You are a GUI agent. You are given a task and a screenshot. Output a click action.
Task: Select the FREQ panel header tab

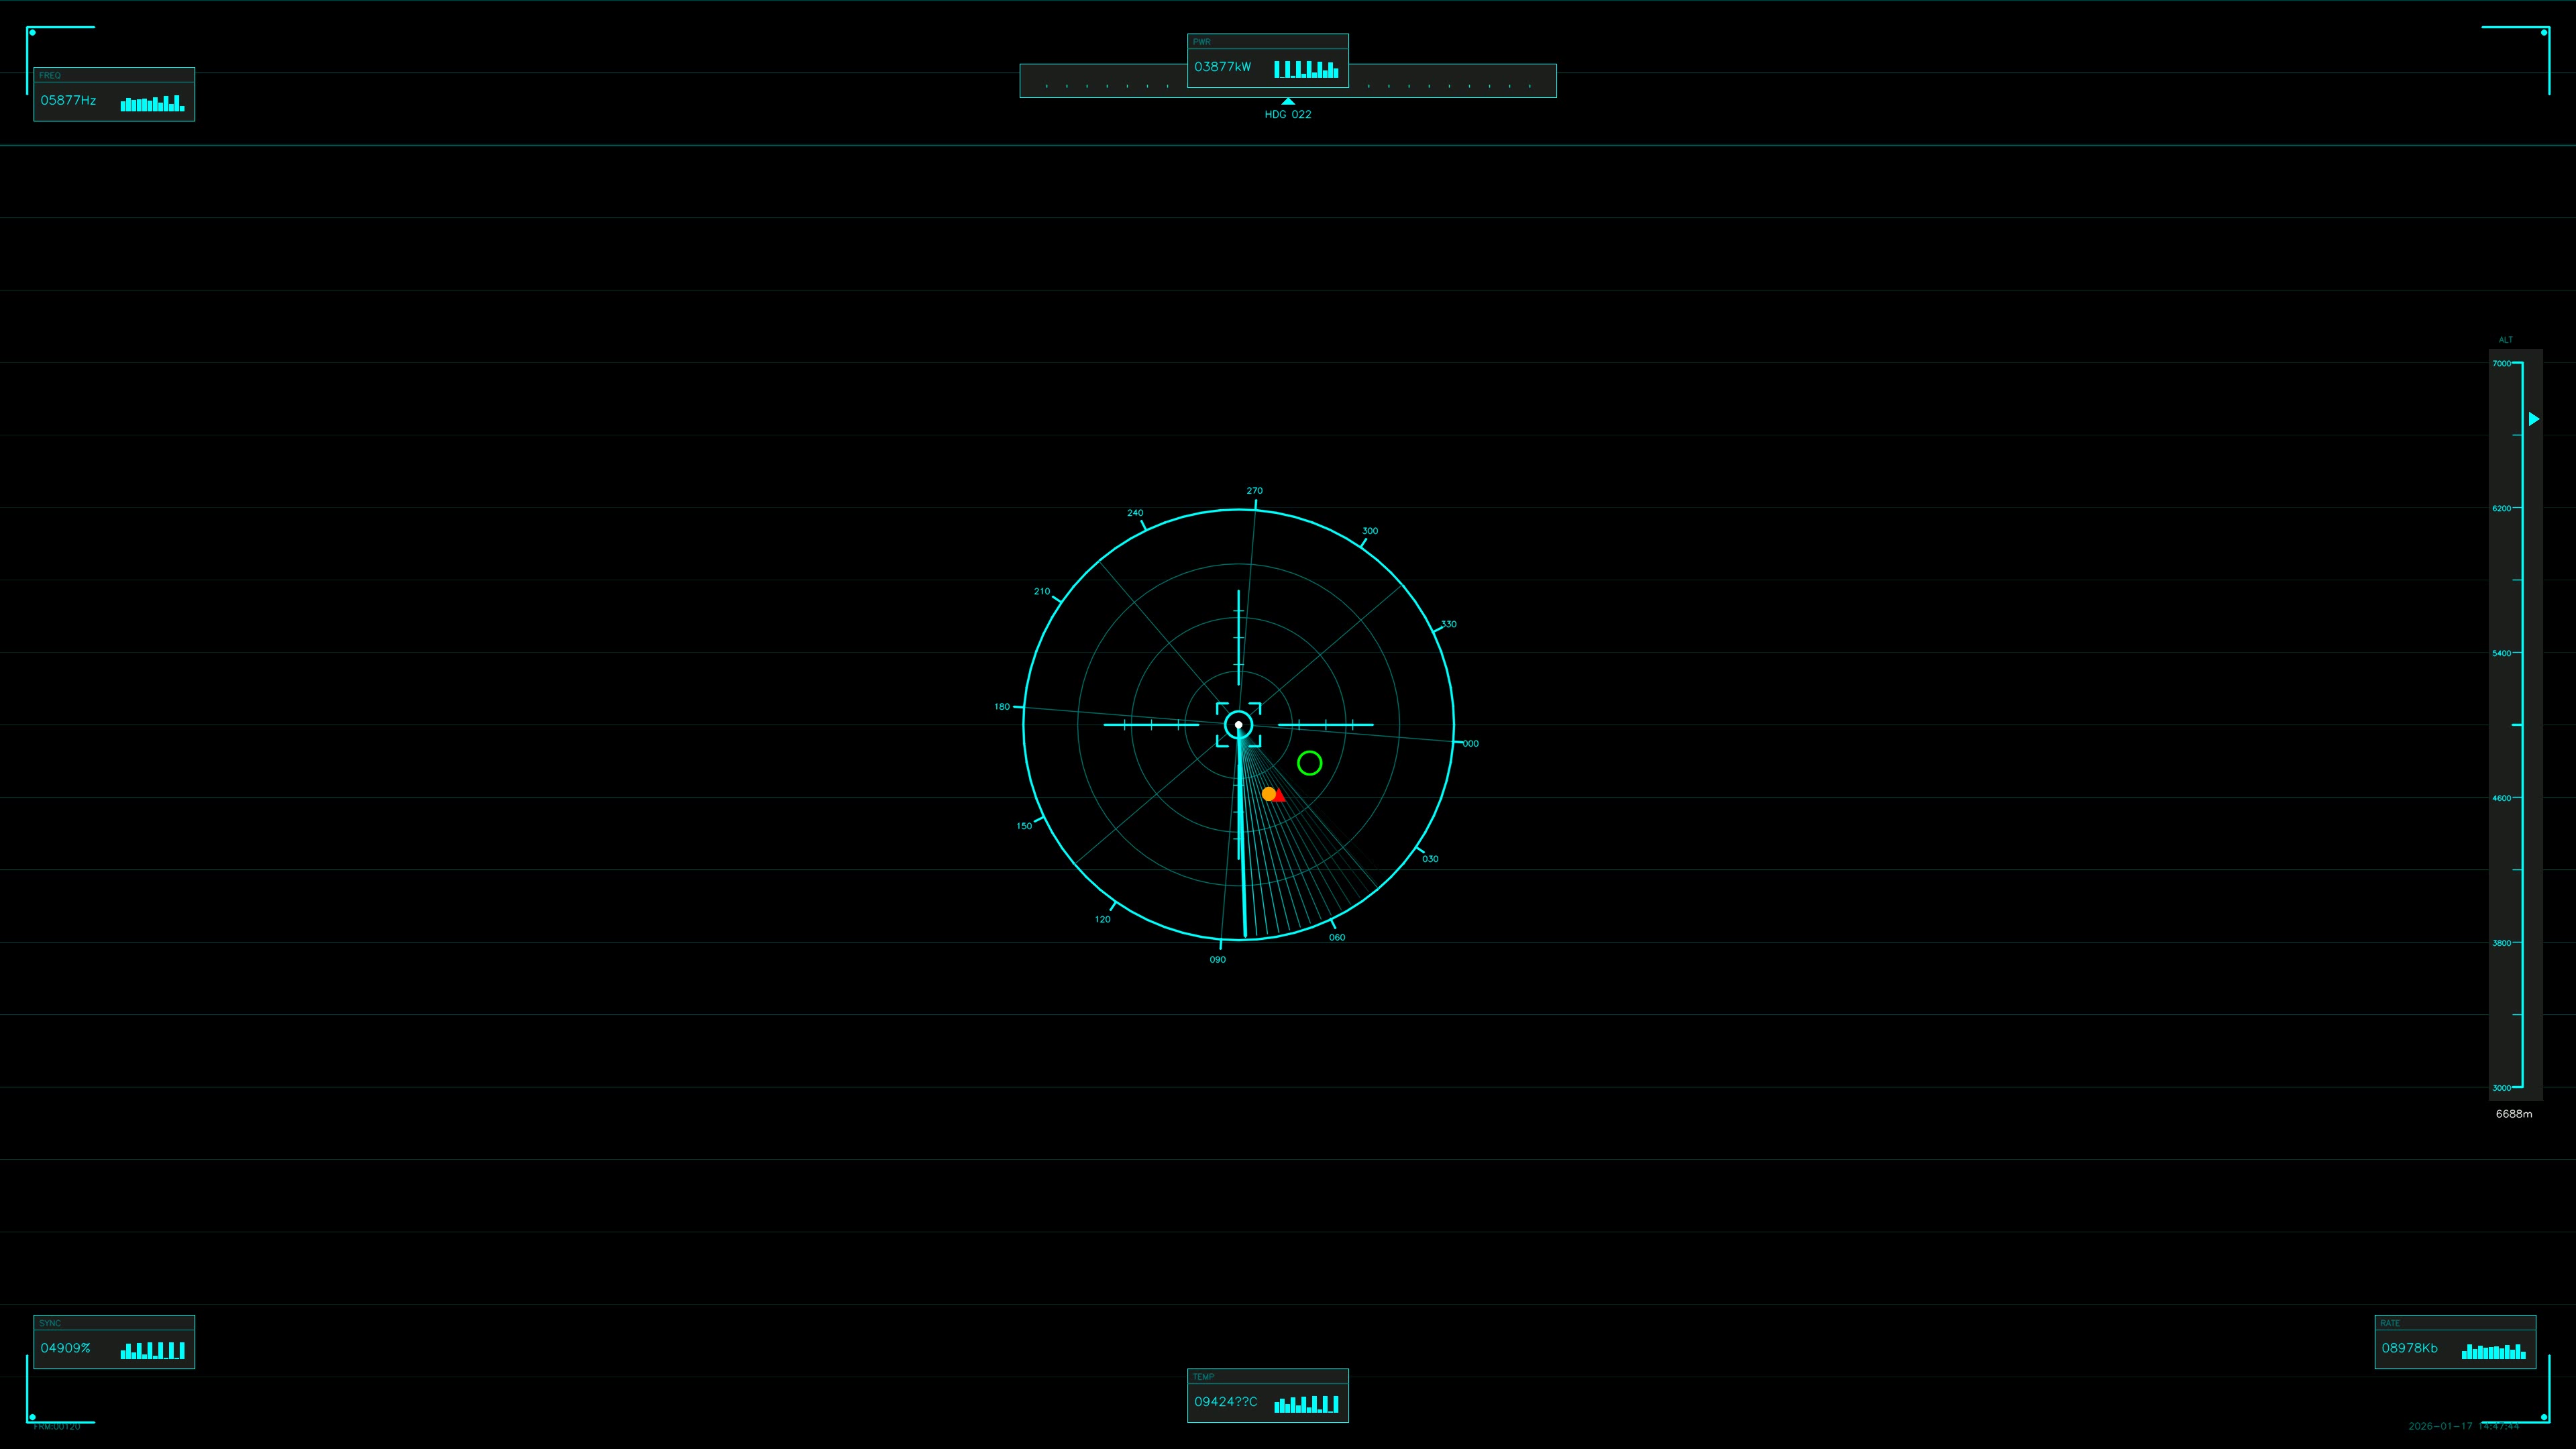click(50, 75)
